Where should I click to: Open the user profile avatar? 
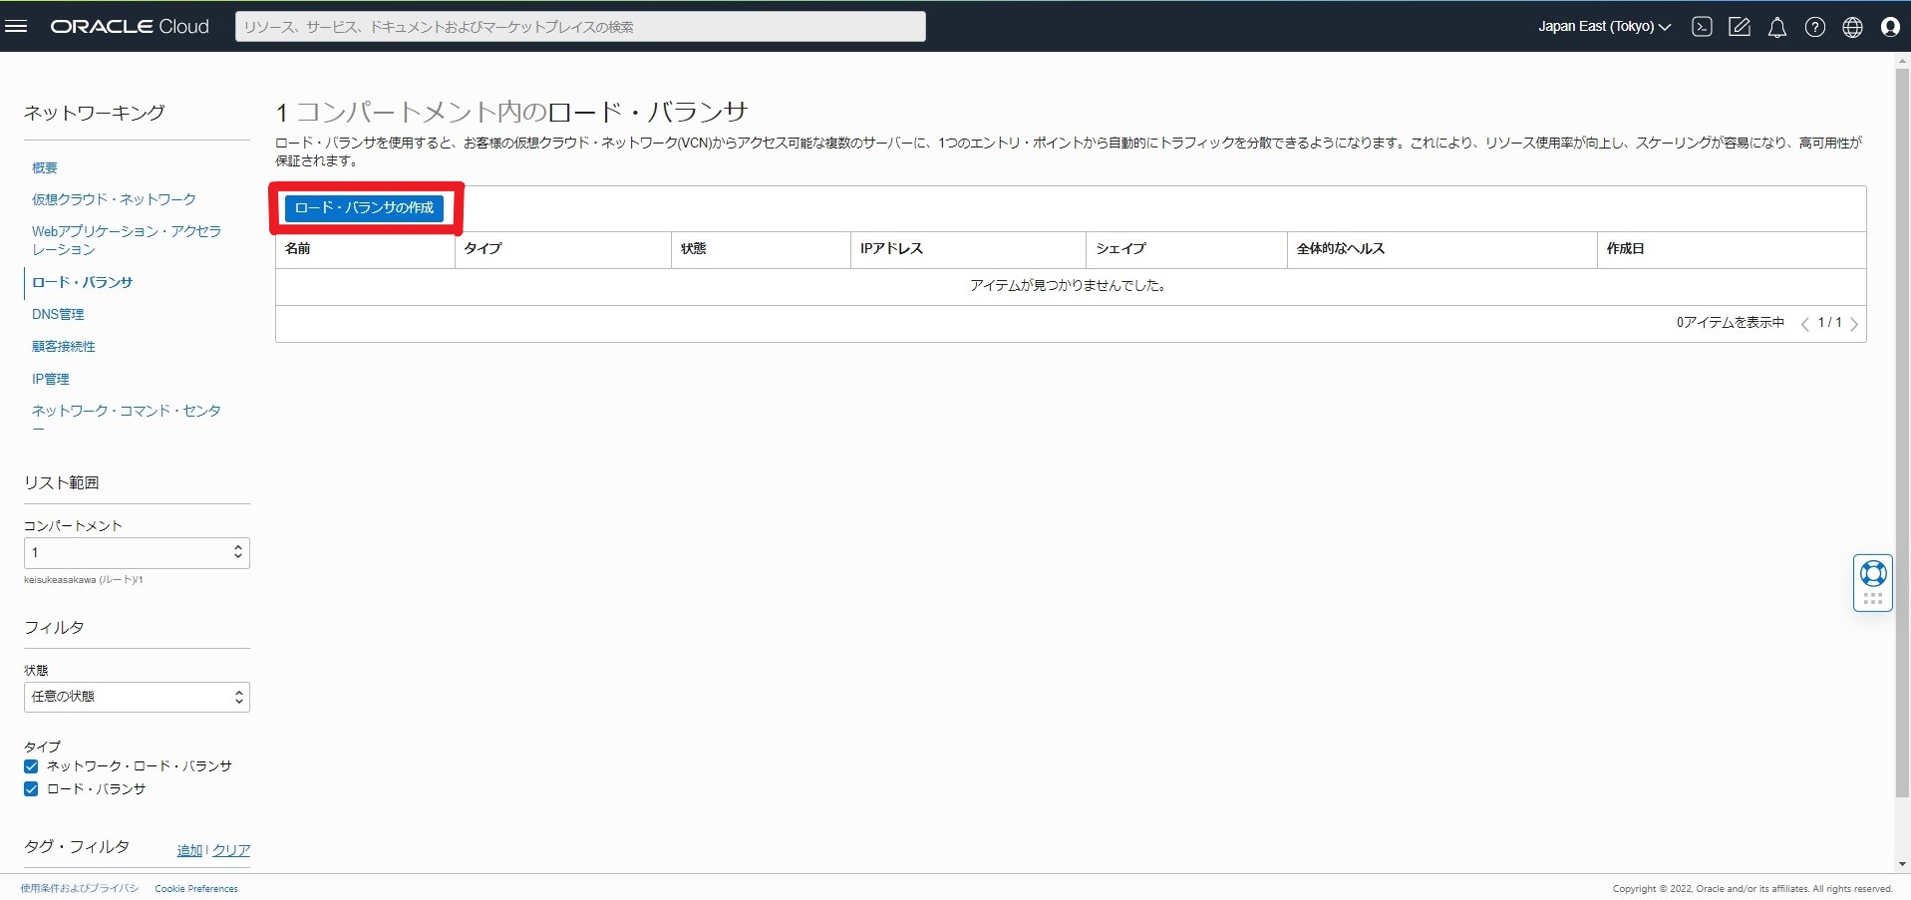point(1890,27)
